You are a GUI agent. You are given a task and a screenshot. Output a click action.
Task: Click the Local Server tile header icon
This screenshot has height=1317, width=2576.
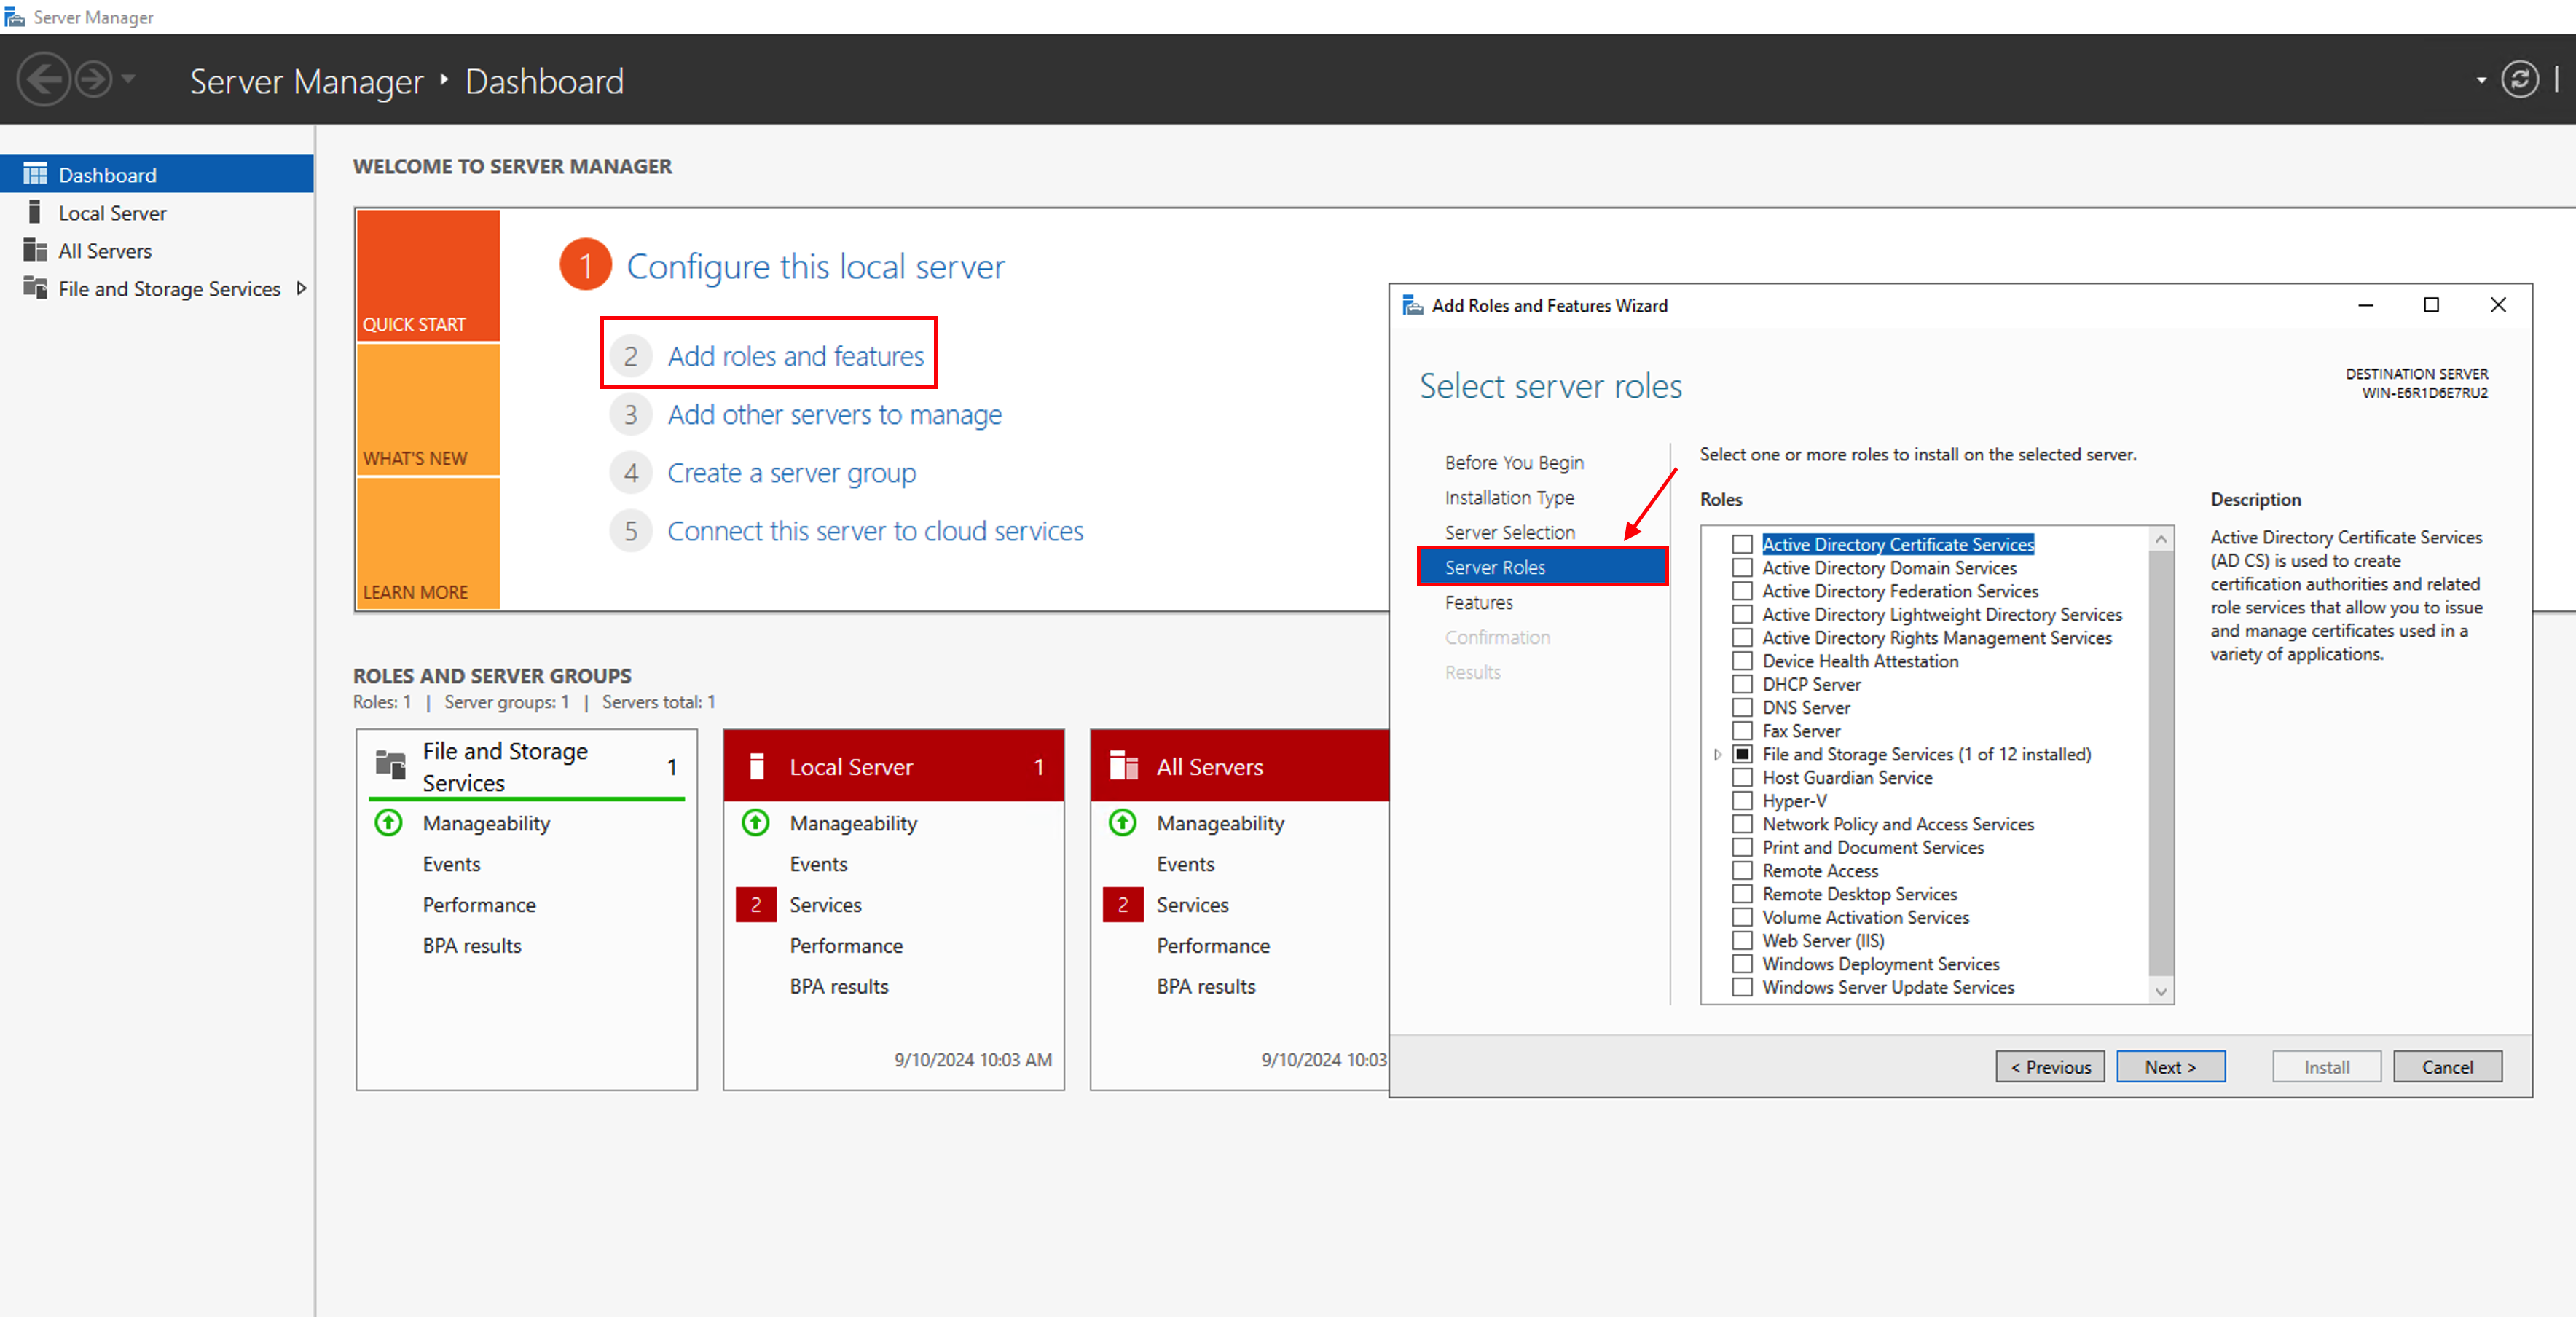(x=757, y=766)
